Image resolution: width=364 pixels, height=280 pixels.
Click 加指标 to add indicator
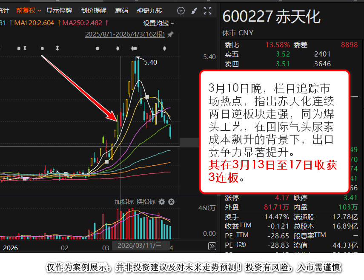coord(124,202)
